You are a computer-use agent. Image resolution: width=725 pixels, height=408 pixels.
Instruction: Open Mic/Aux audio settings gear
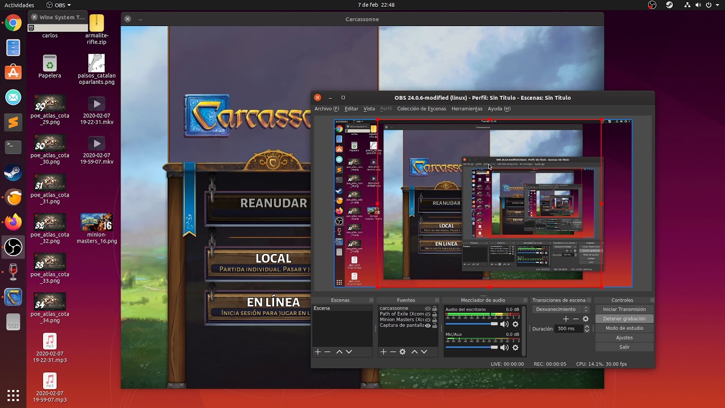515,347
